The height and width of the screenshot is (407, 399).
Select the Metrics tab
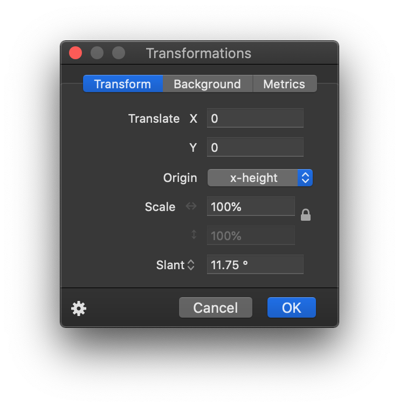click(284, 84)
